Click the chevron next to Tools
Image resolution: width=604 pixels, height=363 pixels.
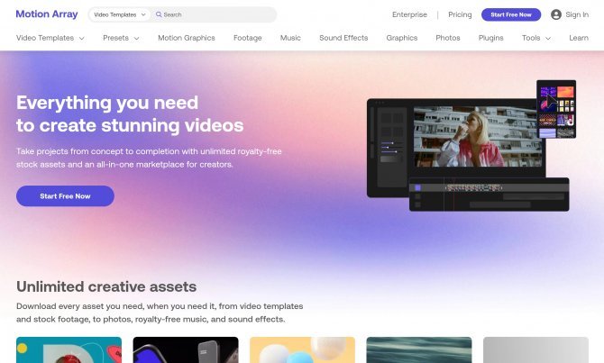(x=548, y=38)
